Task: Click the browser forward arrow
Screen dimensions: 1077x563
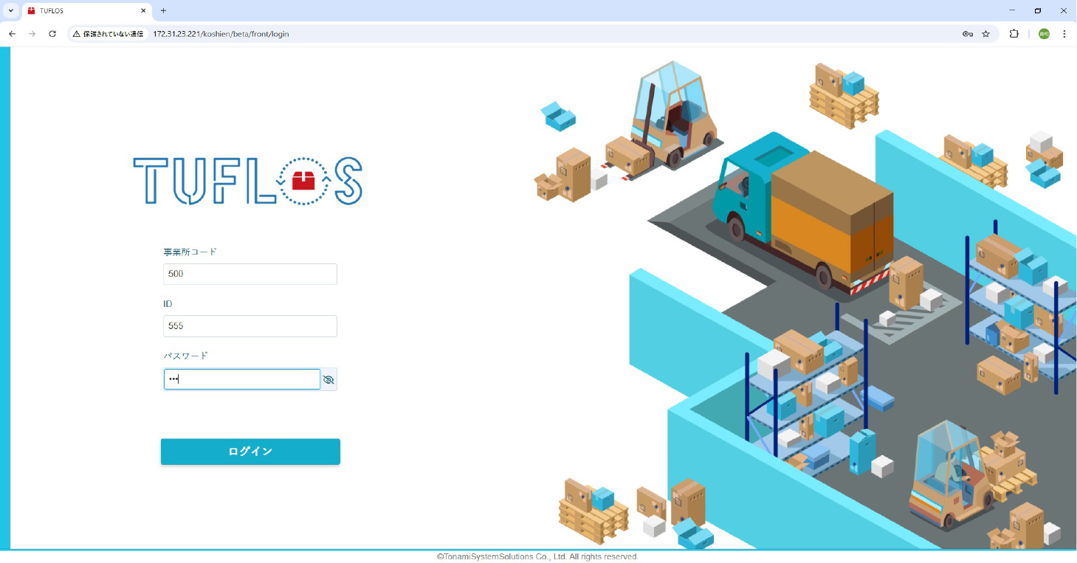Action: coord(32,34)
